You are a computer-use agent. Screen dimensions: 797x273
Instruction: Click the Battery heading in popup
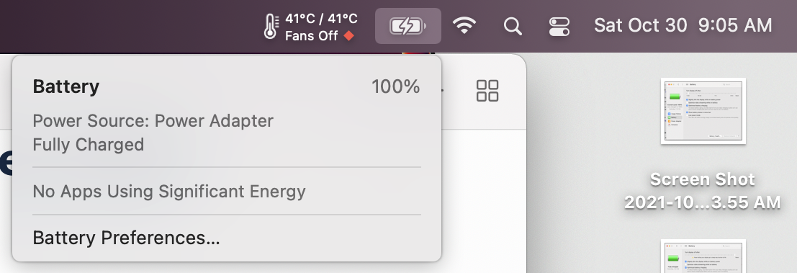click(66, 86)
